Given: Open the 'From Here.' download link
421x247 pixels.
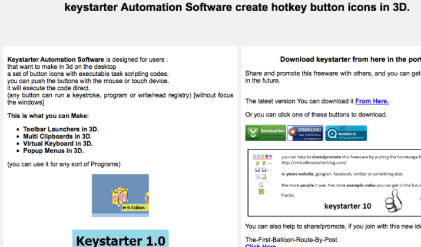Looking at the screenshot, I should [372, 101].
